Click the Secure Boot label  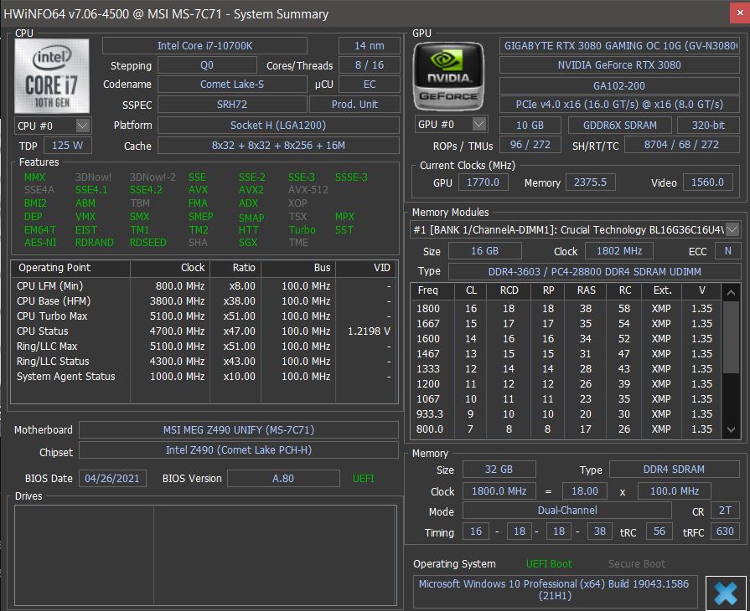tap(637, 564)
